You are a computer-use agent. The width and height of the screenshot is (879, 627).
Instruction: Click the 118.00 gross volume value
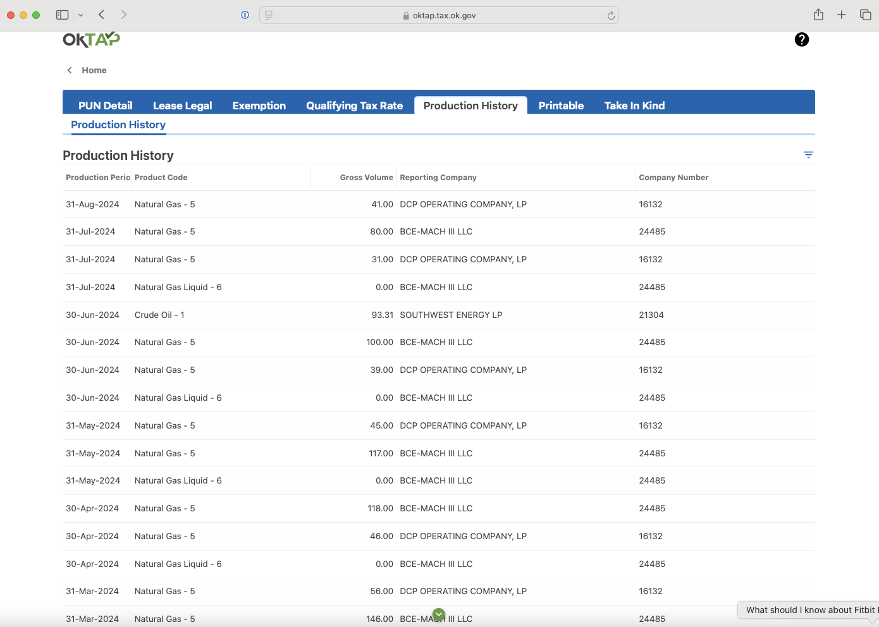(380, 508)
